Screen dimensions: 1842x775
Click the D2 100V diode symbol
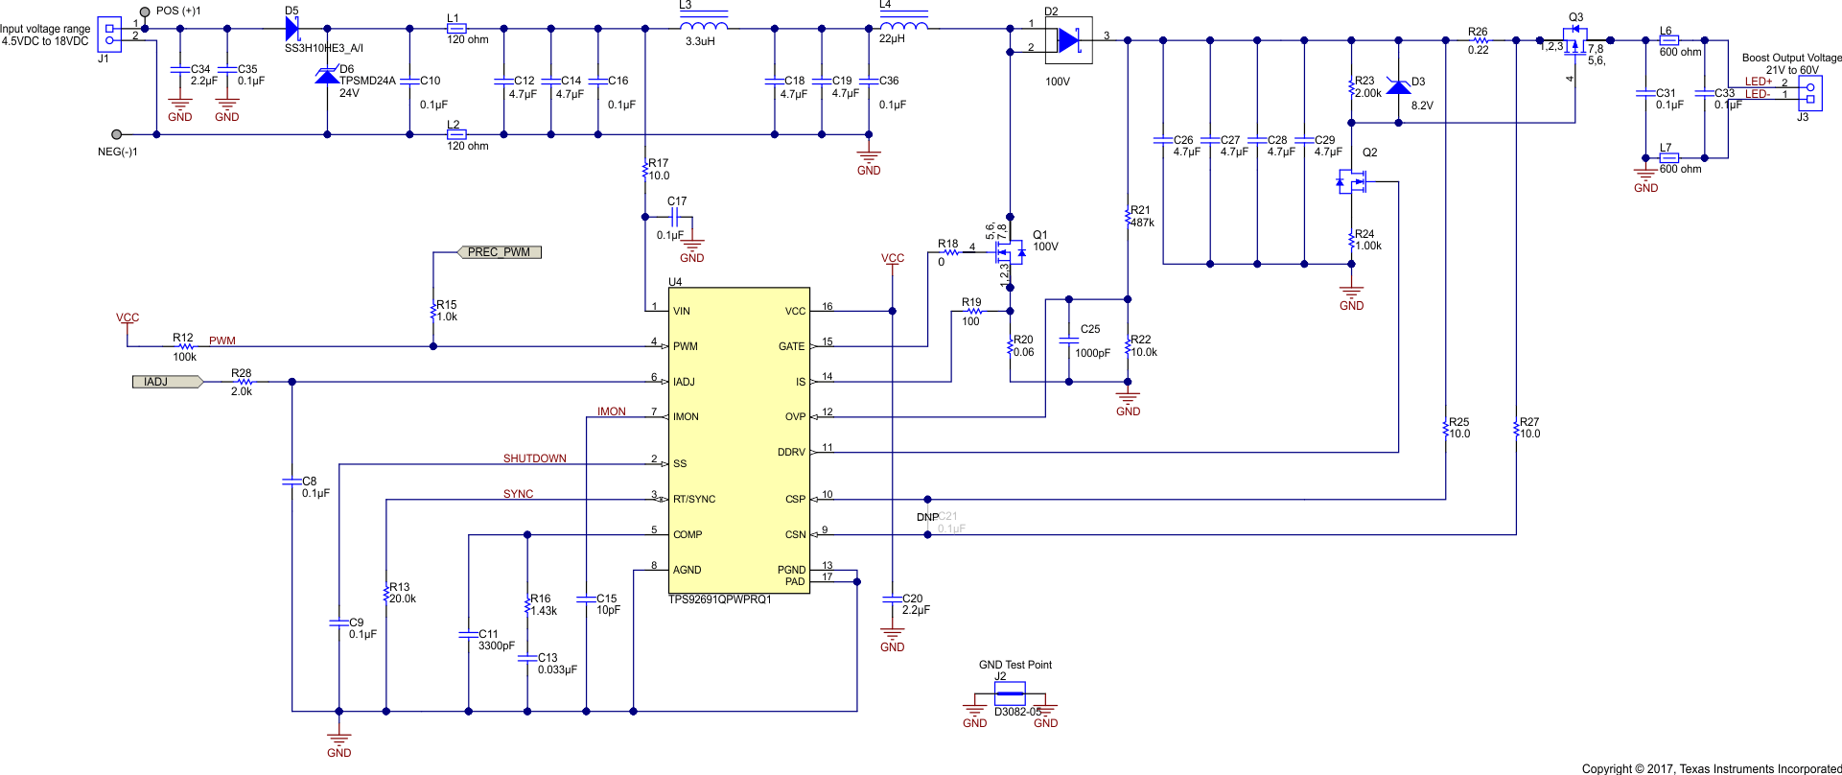1069,40
